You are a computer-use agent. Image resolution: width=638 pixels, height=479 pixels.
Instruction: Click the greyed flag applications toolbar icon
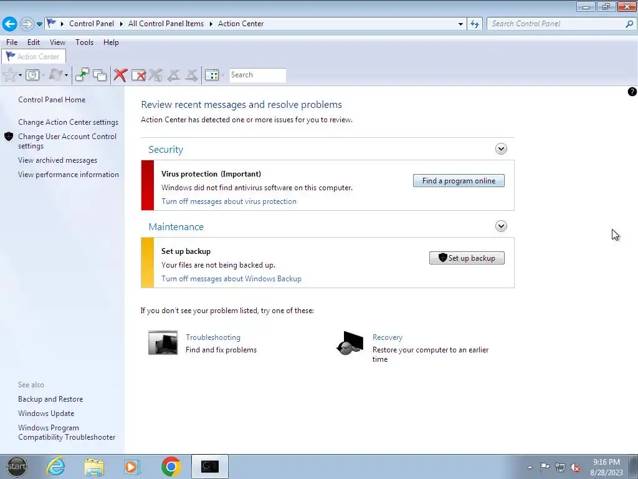pos(55,75)
